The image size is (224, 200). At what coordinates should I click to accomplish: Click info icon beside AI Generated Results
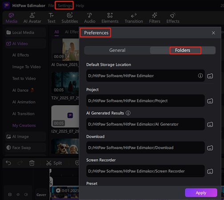[x=128, y=113]
